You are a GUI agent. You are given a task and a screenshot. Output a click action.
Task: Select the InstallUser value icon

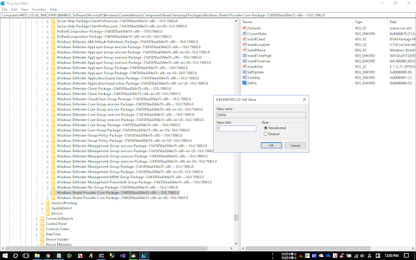coord(244,66)
